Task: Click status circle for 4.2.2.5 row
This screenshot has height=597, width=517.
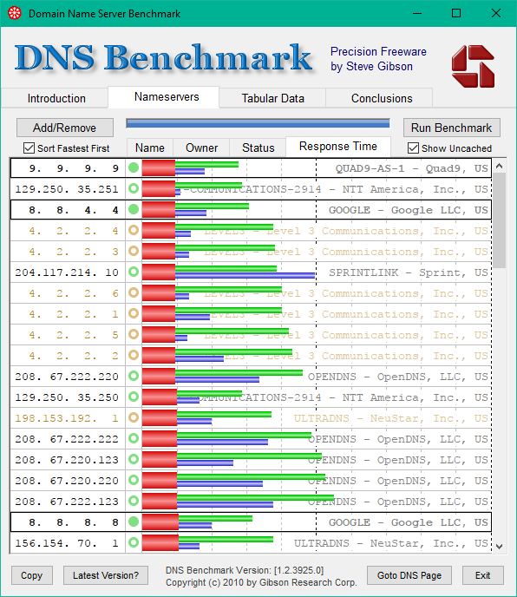Action: pos(134,334)
